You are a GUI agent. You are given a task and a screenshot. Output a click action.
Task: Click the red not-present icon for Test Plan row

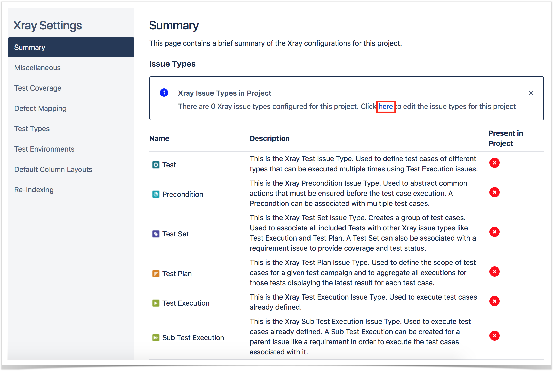(x=494, y=272)
